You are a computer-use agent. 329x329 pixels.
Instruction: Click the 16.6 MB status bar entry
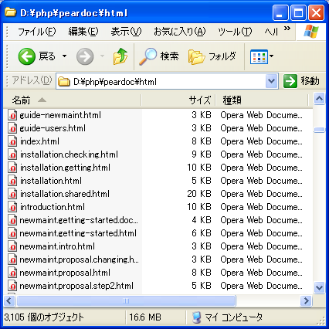145,317
